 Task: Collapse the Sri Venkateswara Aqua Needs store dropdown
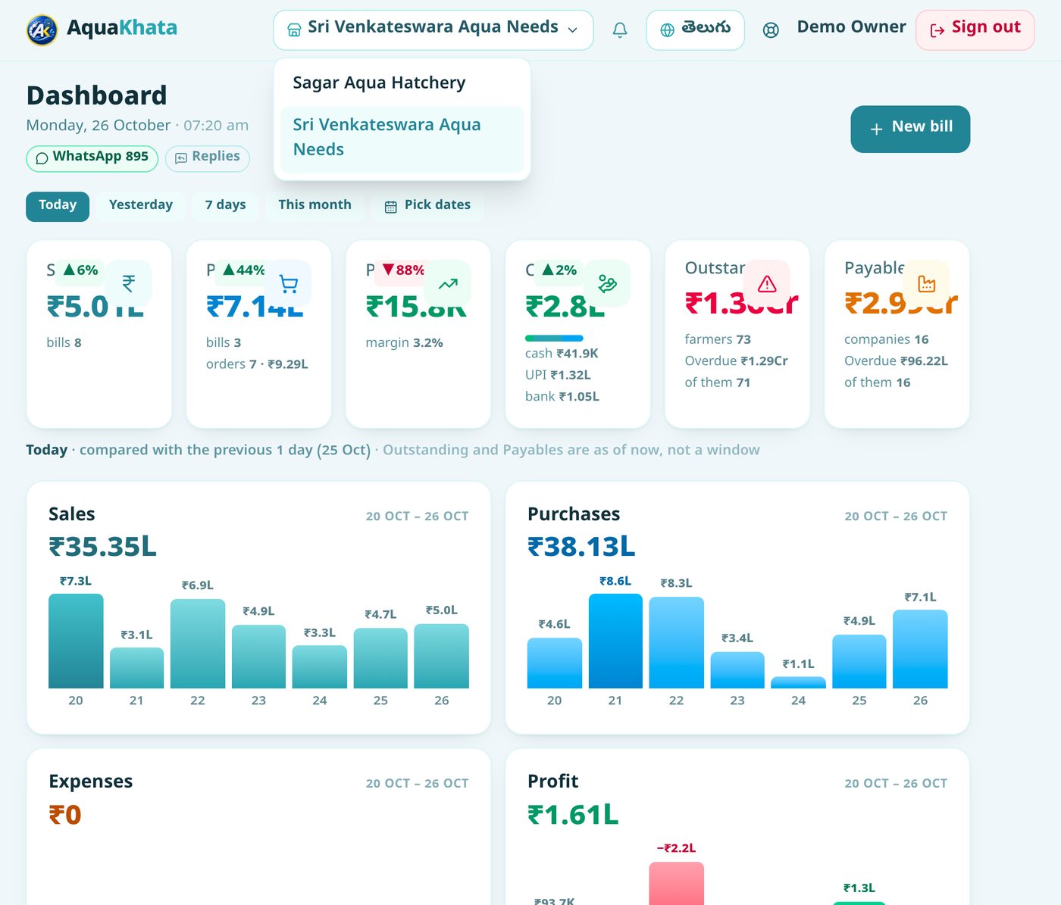coord(433,30)
